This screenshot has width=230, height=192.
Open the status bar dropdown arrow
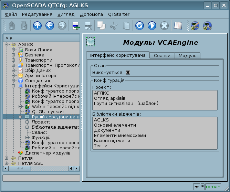pos(196,186)
